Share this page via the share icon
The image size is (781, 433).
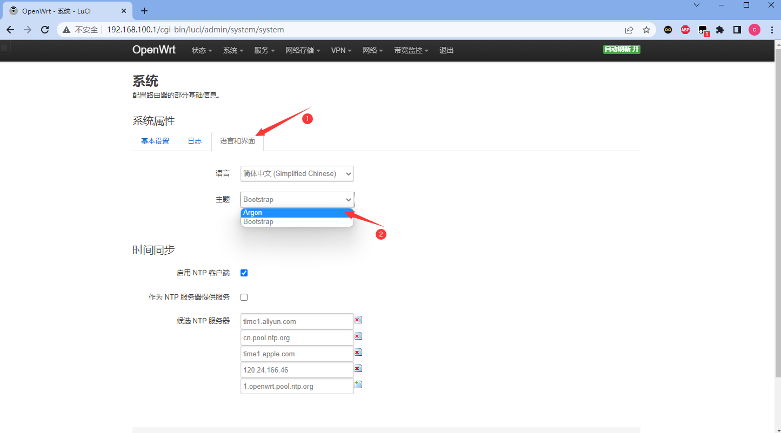[629, 30]
